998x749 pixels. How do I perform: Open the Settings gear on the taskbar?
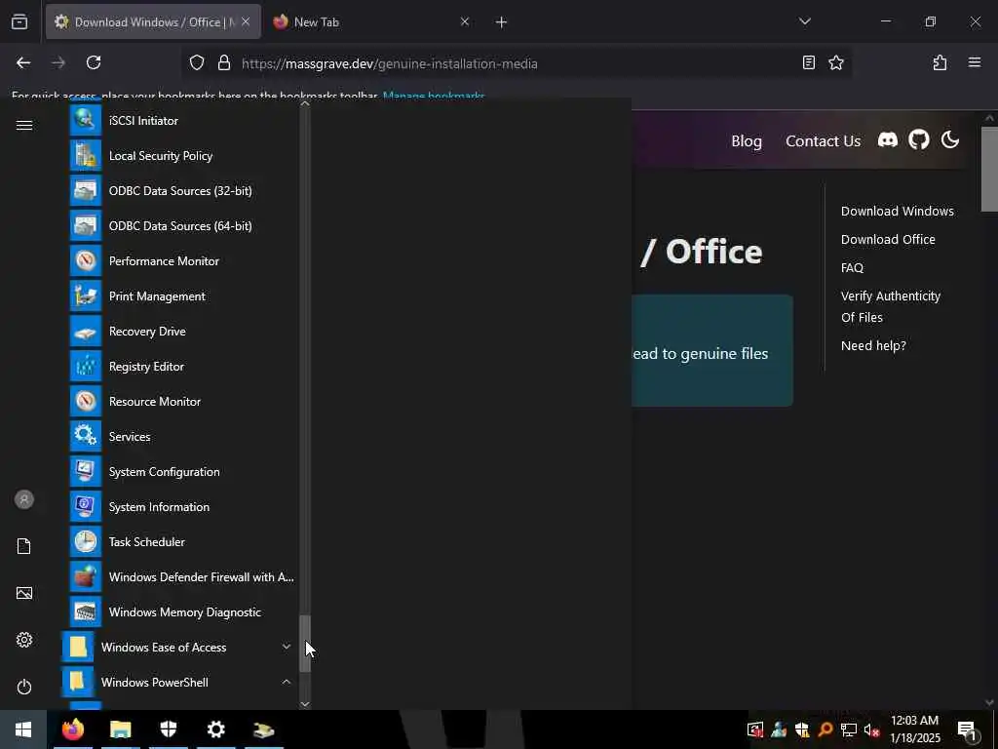(x=215, y=729)
